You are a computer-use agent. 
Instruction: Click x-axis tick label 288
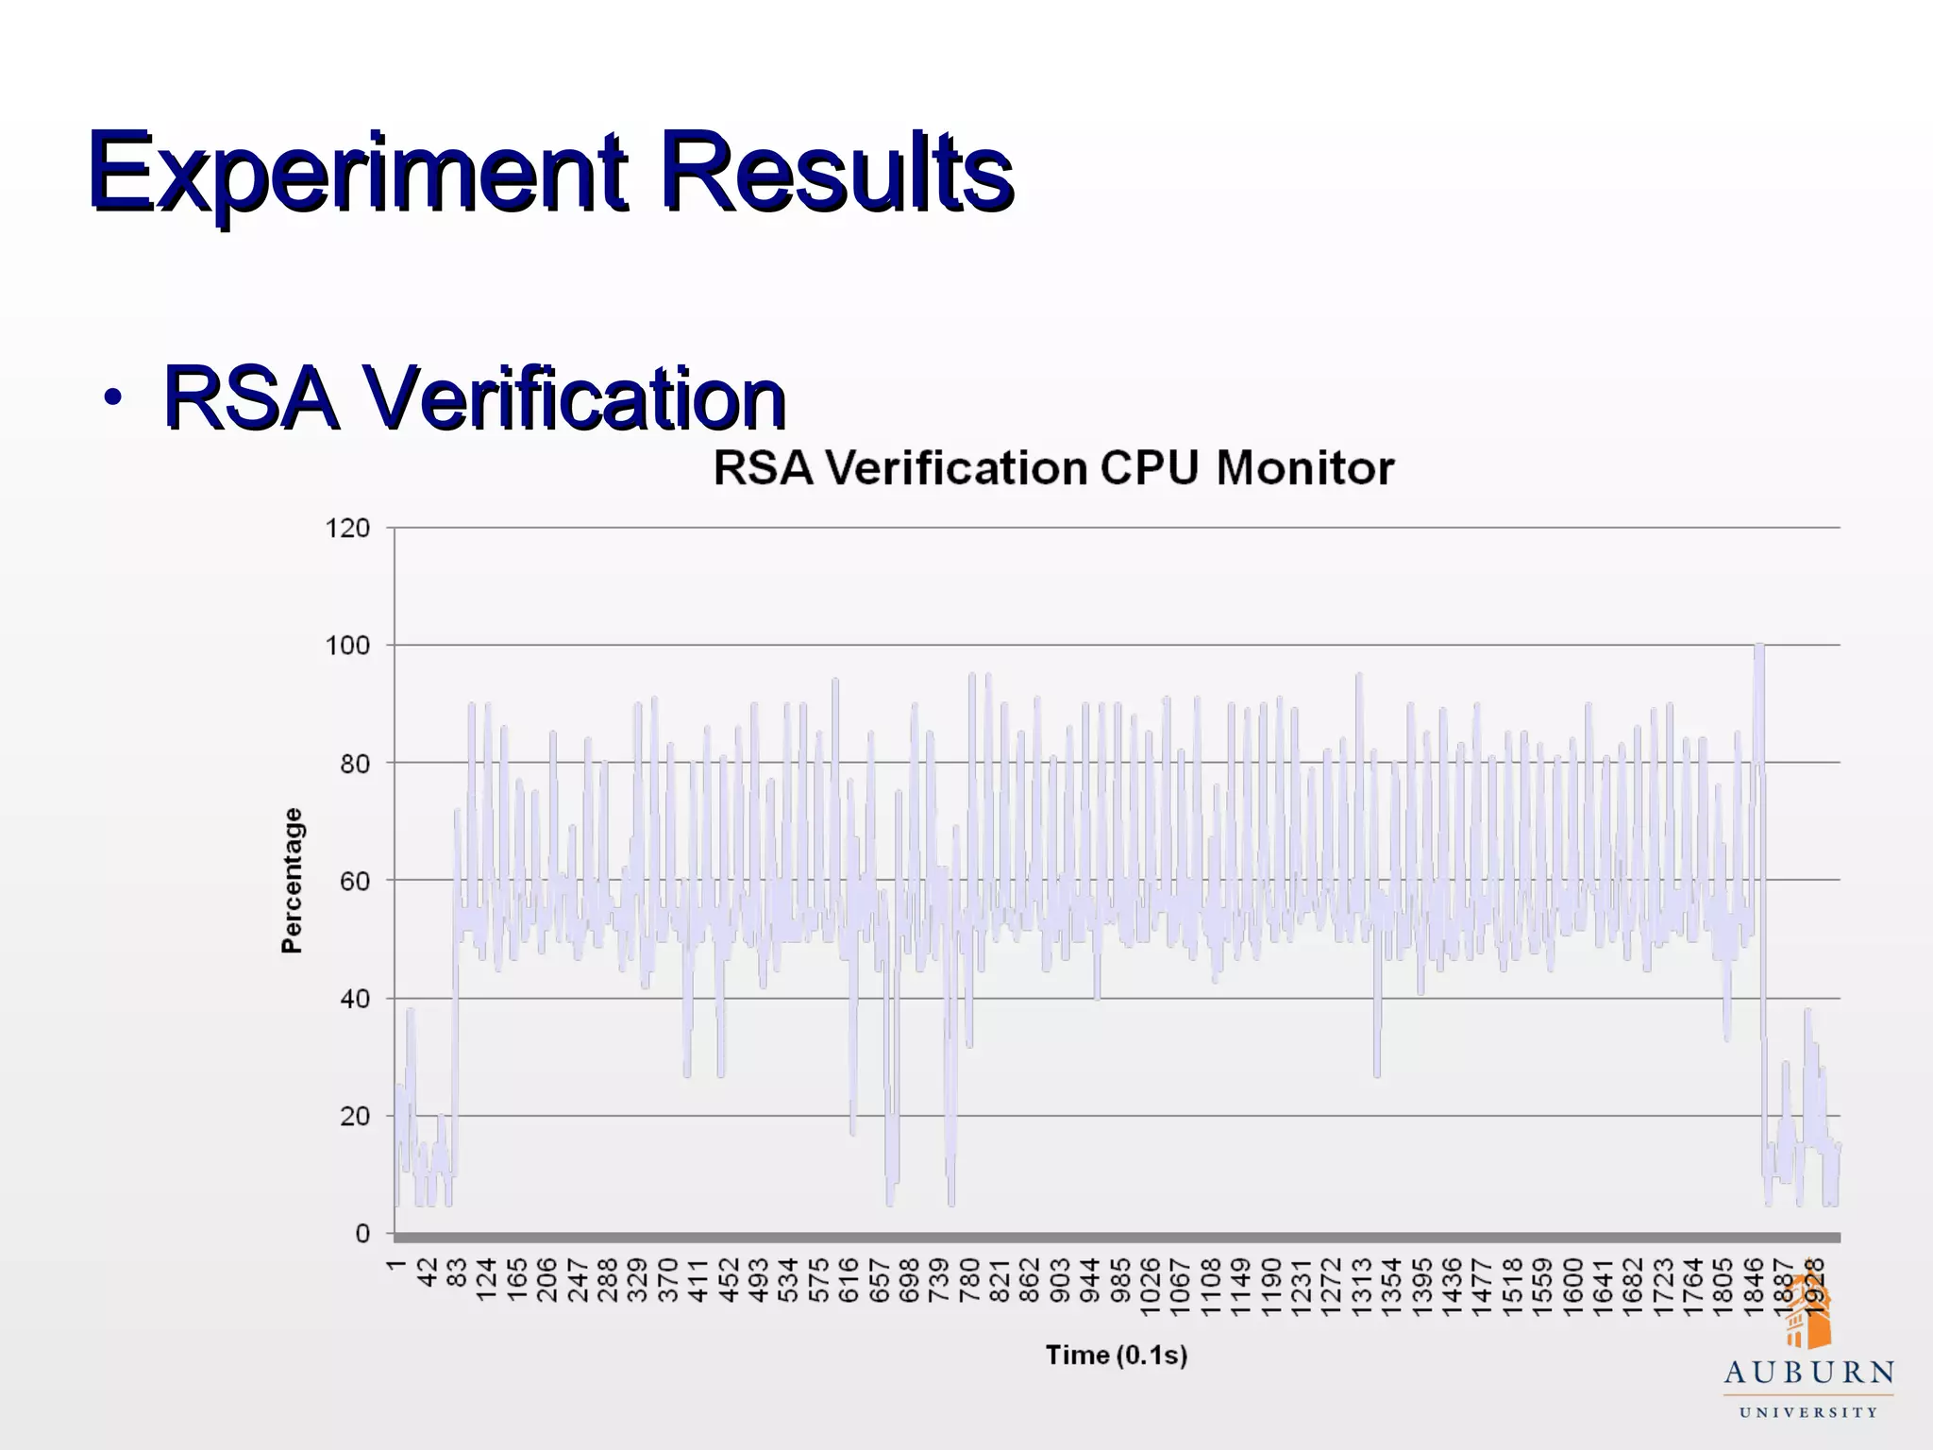click(x=608, y=1279)
